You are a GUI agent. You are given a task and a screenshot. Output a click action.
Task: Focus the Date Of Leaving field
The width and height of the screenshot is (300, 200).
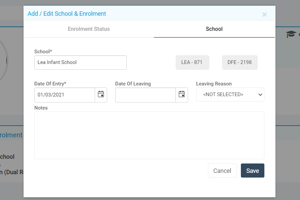[x=145, y=95]
